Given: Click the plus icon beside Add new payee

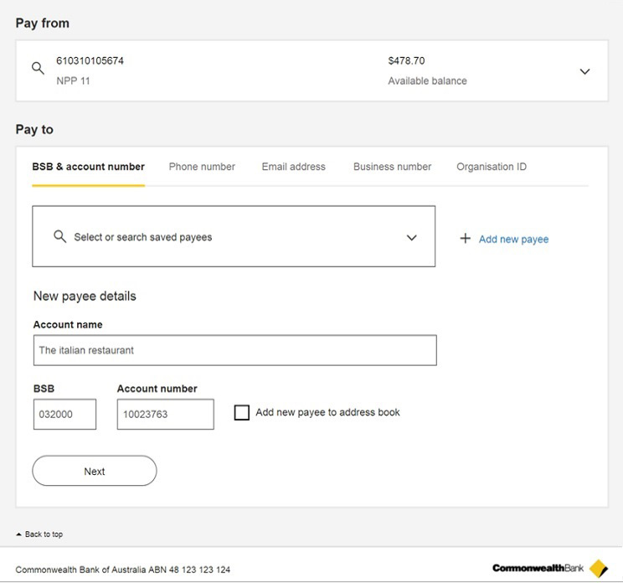Looking at the screenshot, I should point(465,239).
